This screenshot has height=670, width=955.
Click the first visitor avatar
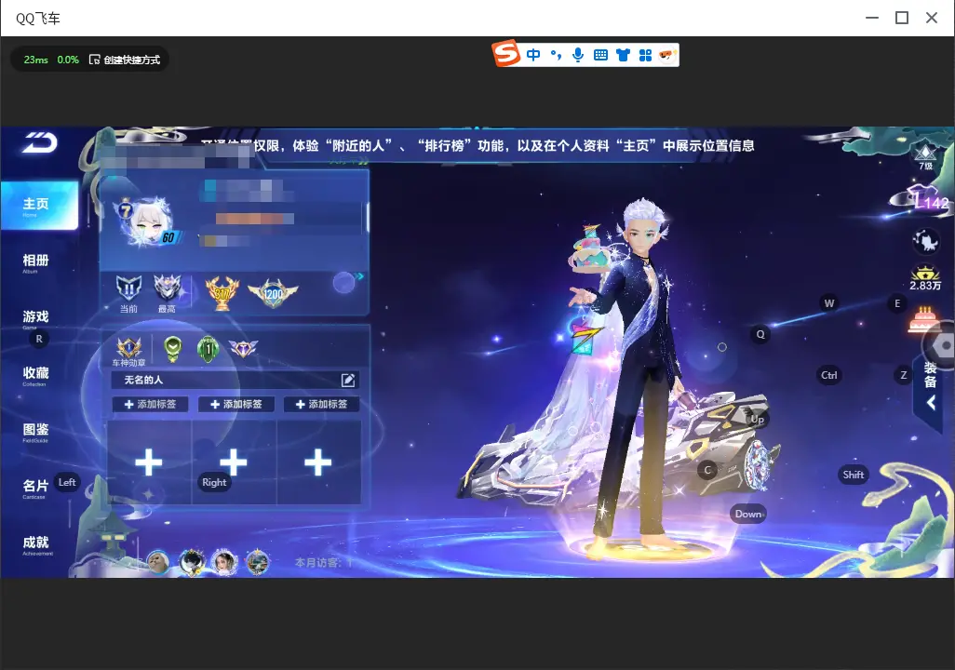(158, 561)
